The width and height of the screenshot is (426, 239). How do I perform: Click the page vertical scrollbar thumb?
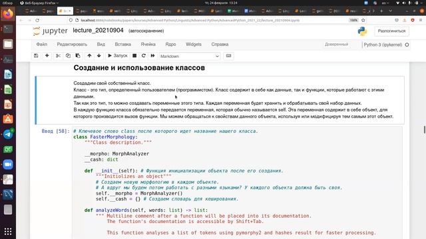point(425,129)
